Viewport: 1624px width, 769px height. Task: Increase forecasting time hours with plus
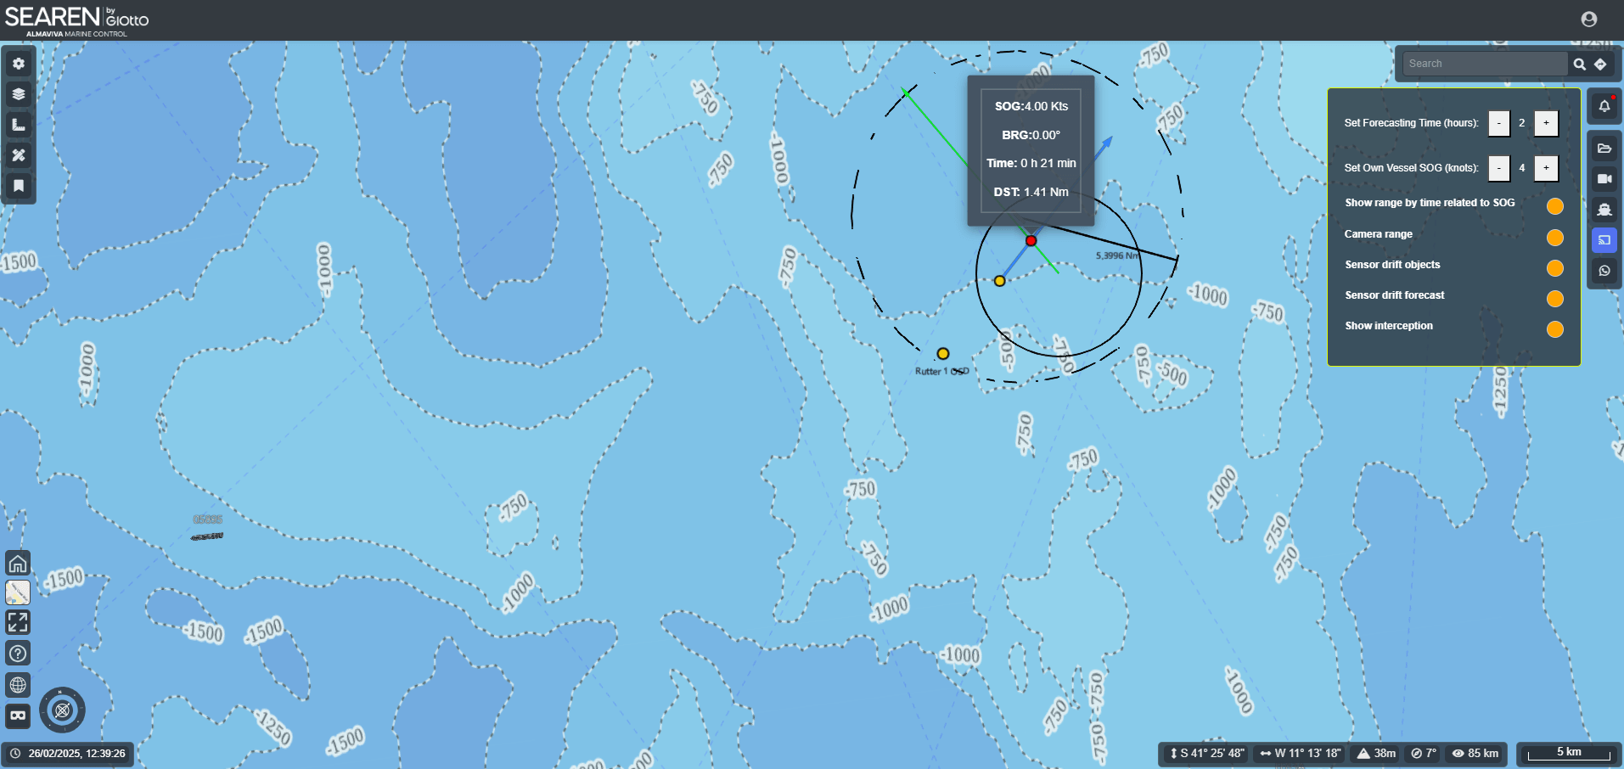pos(1546,123)
